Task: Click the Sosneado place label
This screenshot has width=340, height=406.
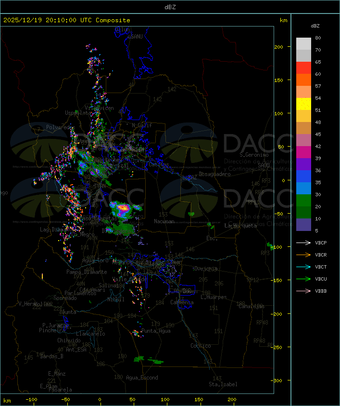Action: (x=65, y=298)
